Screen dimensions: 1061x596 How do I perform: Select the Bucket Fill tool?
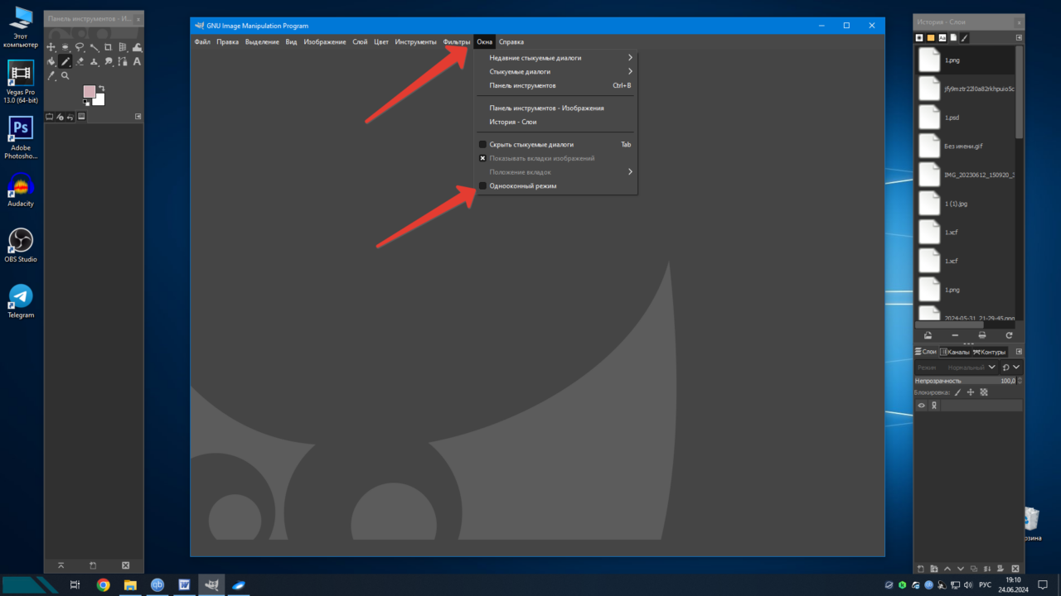[51, 61]
